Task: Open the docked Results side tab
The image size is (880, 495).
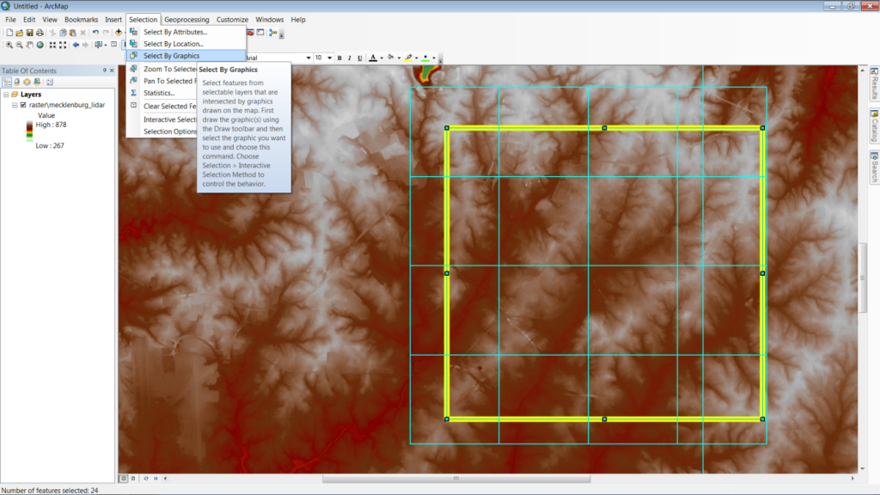Action: click(x=874, y=84)
